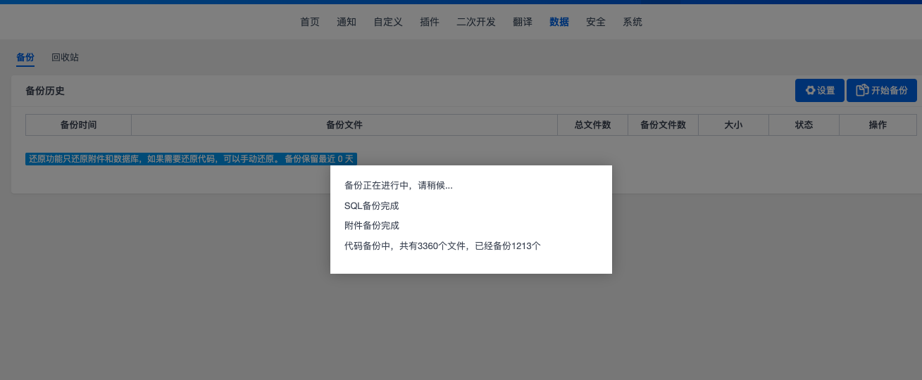Click the 操作 column header
This screenshot has width=922, height=380.
click(878, 125)
